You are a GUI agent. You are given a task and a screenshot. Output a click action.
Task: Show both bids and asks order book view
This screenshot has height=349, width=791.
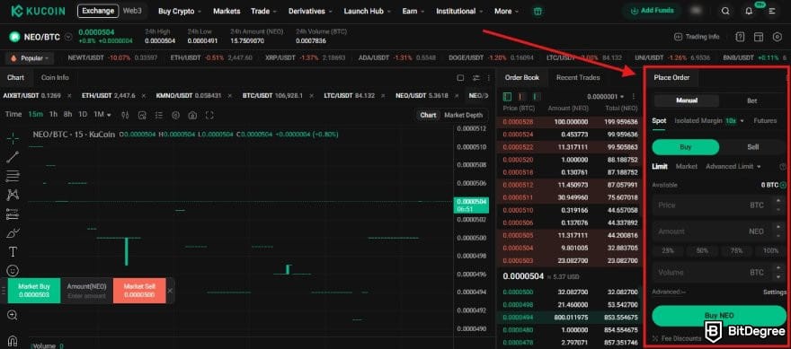point(508,96)
